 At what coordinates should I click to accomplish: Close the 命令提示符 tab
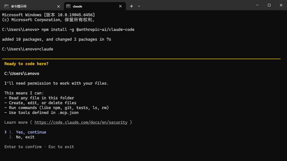pos(58,6)
